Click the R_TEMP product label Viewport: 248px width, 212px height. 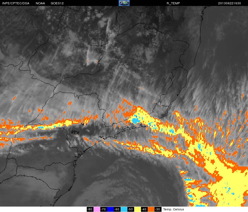point(173,3)
